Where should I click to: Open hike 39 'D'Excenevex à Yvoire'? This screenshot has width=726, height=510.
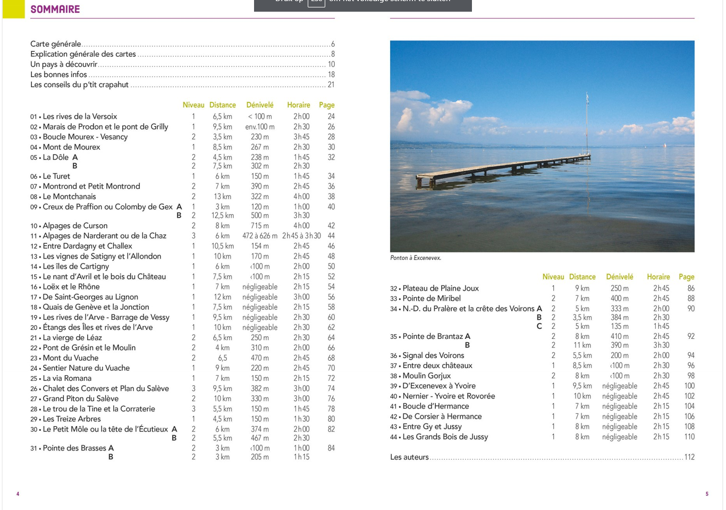point(438,386)
